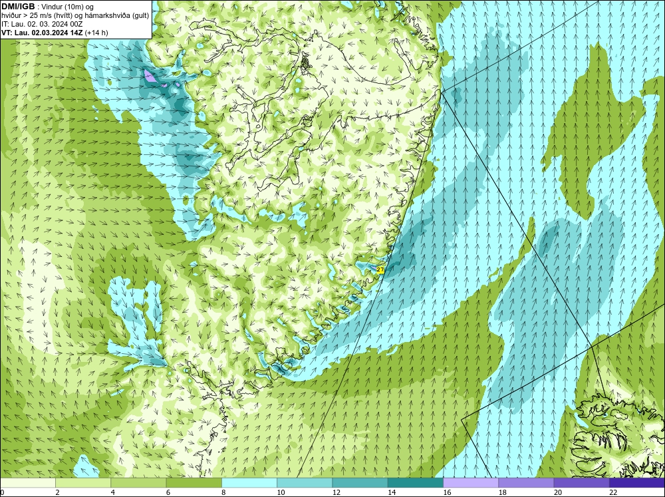Click the darkest indigo legend swatch above 22
The image size is (665, 497).
click(x=637, y=483)
